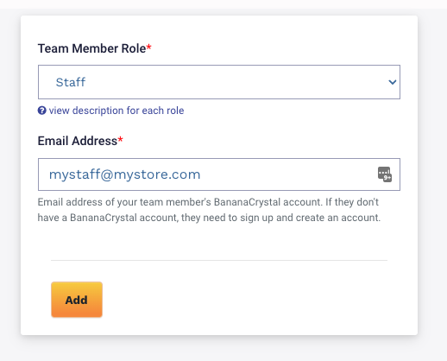Click red asterisk beside Team Member Role
447x361 pixels.
[148, 47]
